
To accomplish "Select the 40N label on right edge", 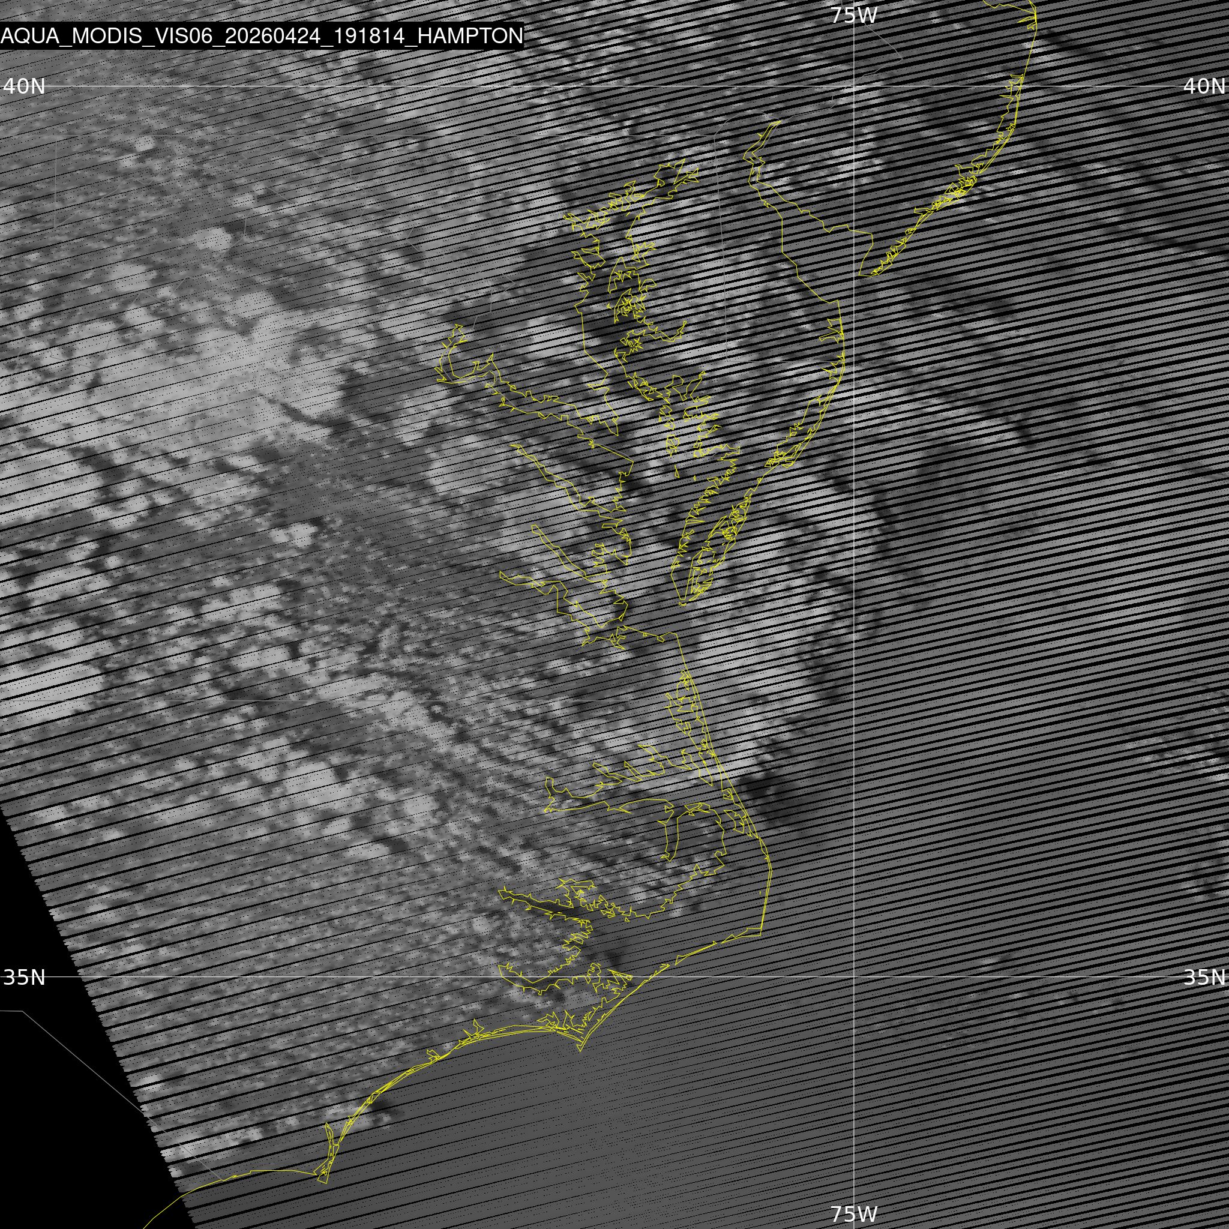I will pyautogui.click(x=1204, y=86).
